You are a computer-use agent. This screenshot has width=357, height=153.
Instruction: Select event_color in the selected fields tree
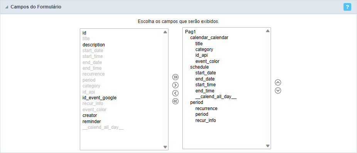[x=207, y=61]
